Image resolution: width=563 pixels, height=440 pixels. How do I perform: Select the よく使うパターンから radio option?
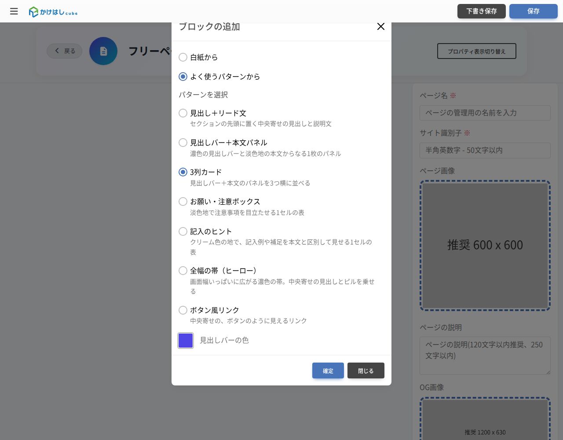point(183,77)
